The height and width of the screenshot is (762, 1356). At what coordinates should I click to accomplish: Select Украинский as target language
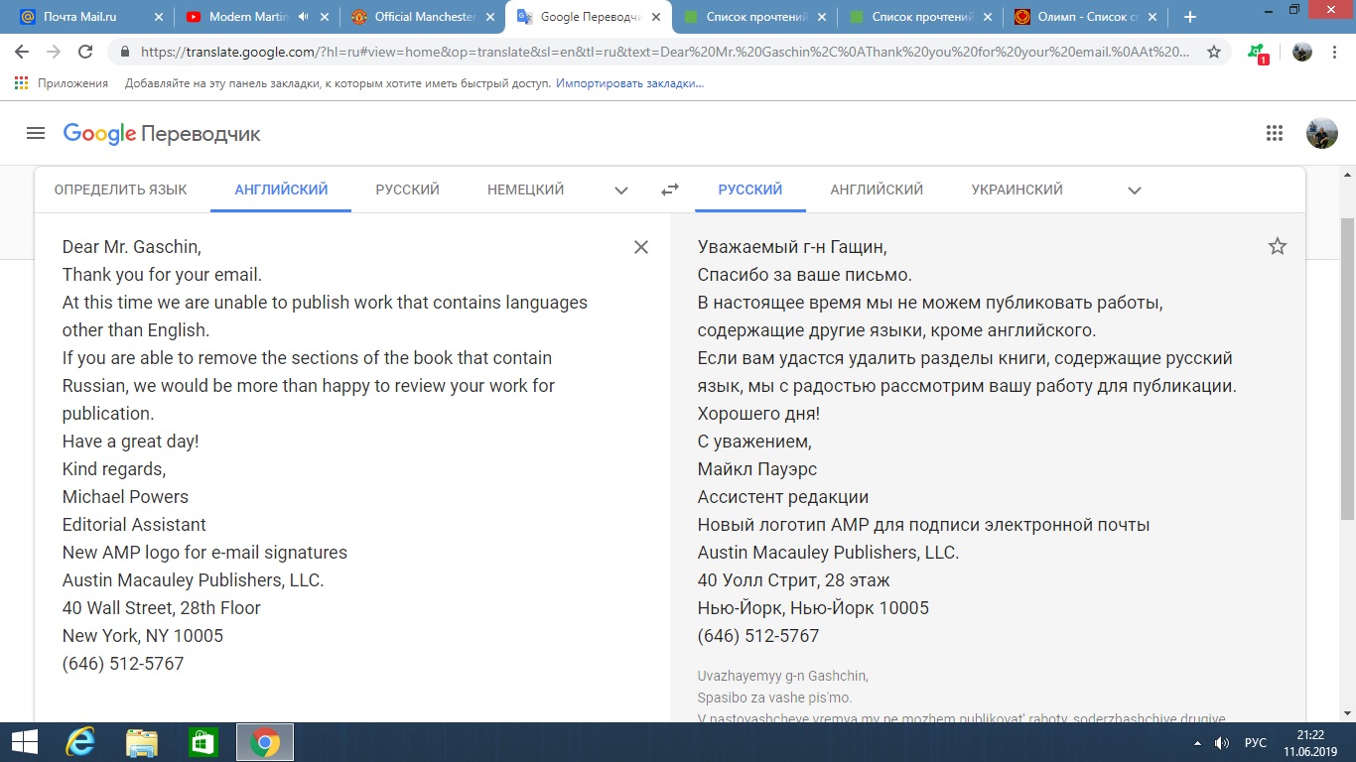tap(1017, 190)
